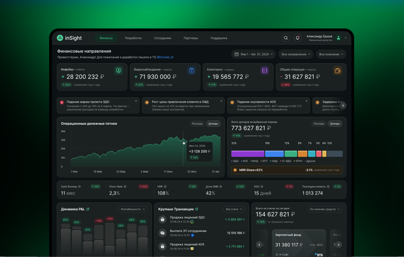This screenshot has height=257, width=404.
Task: Open the Рентабельность dropdown
Action: pos(133,209)
